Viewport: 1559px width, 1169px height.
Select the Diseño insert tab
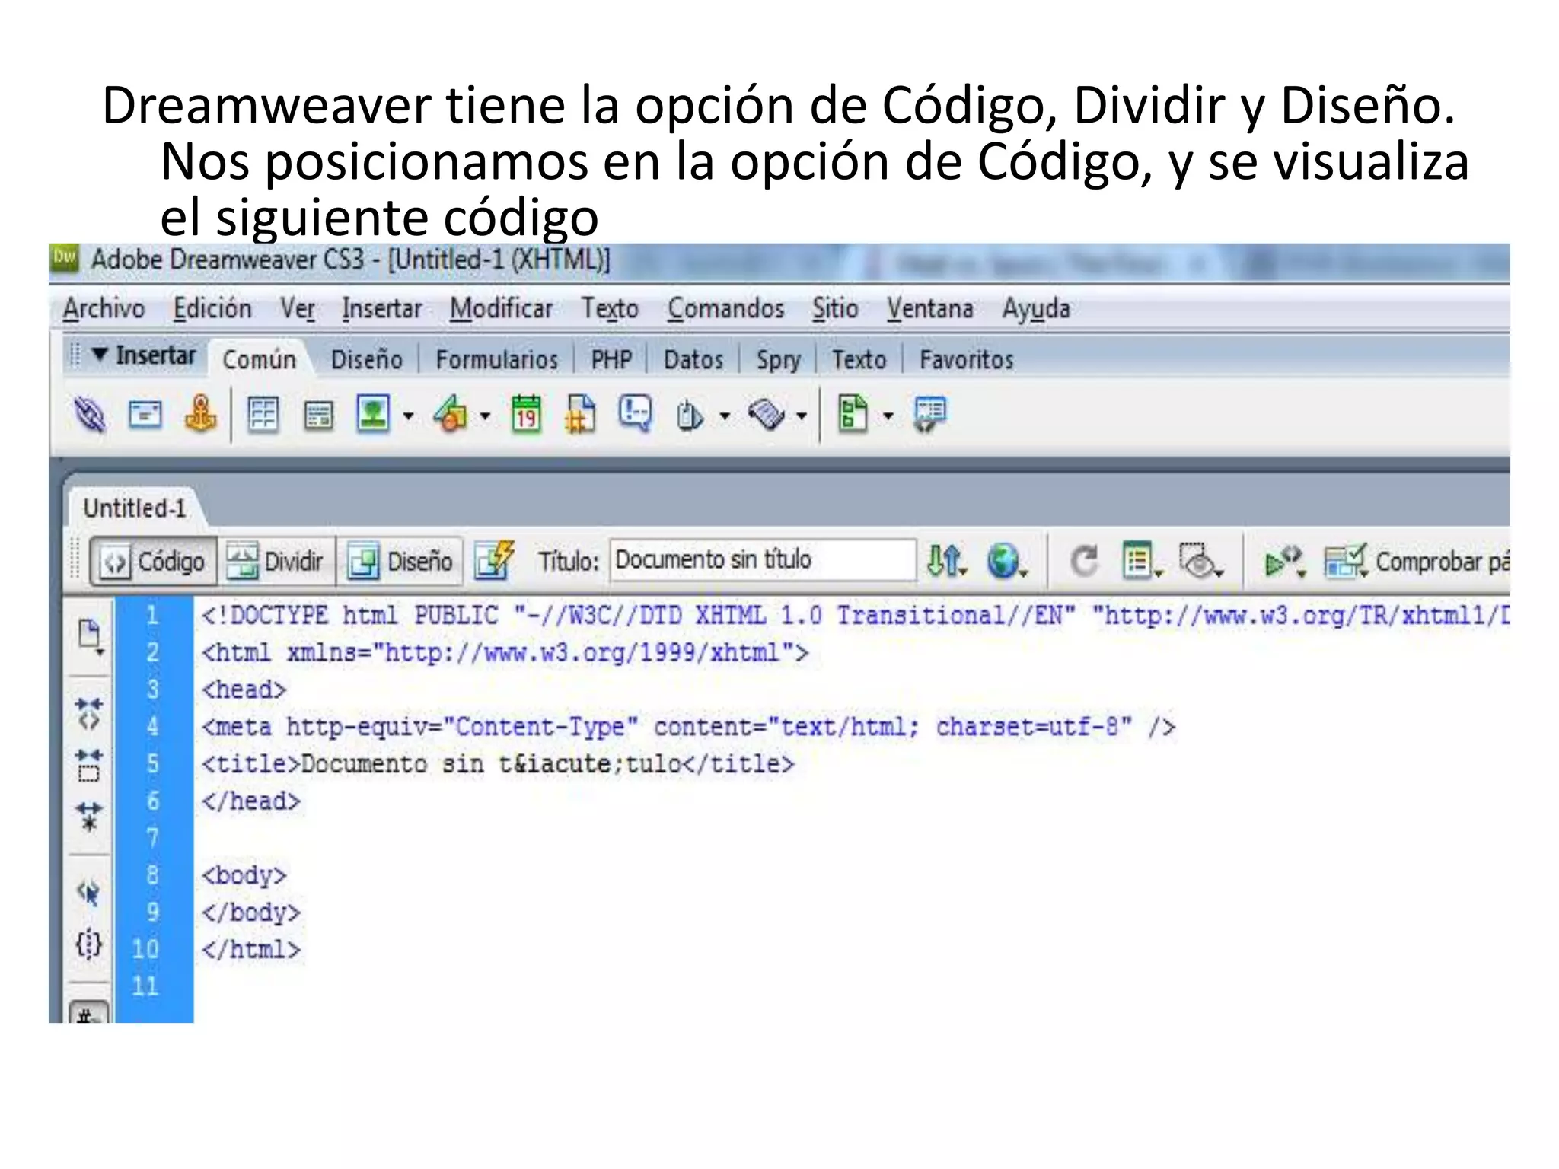coord(366,359)
